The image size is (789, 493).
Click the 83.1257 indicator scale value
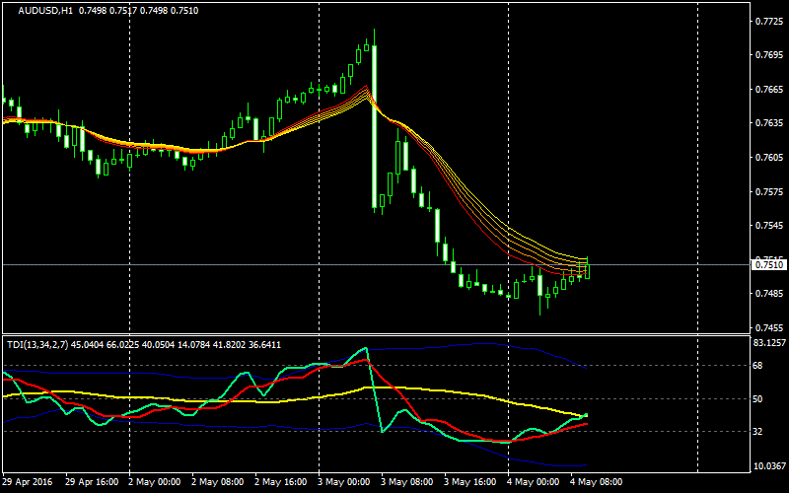(x=769, y=343)
